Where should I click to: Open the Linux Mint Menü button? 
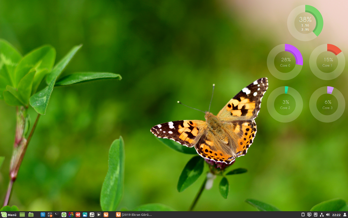(9, 215)
